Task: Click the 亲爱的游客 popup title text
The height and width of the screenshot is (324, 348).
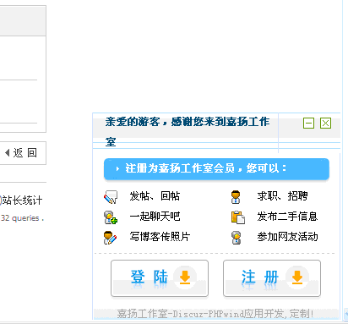Action: click(x=188, y=131)
